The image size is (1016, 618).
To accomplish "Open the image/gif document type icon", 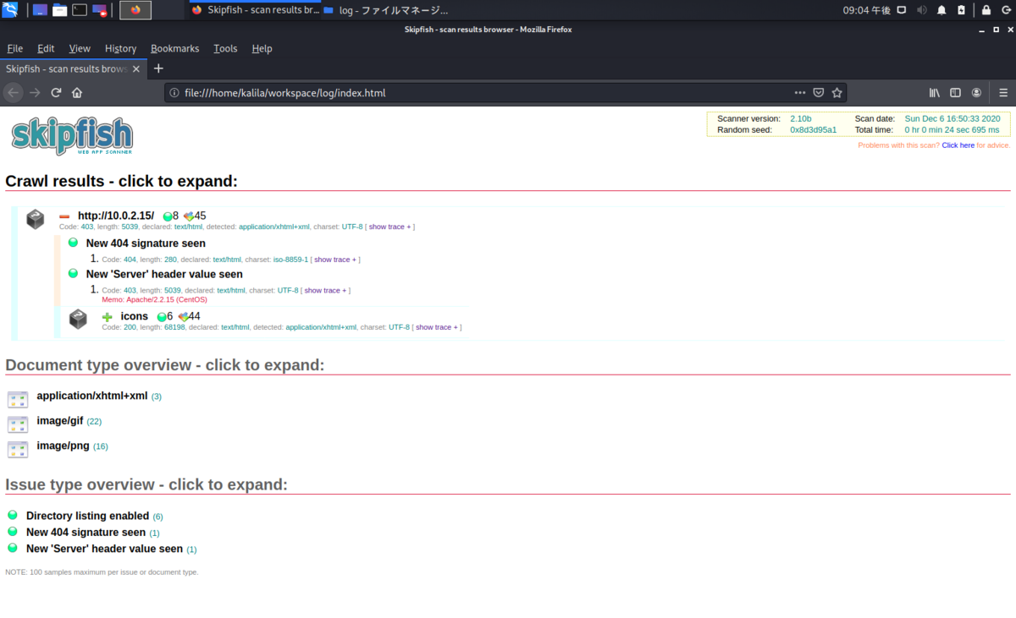I will click(x=18, y=424).
